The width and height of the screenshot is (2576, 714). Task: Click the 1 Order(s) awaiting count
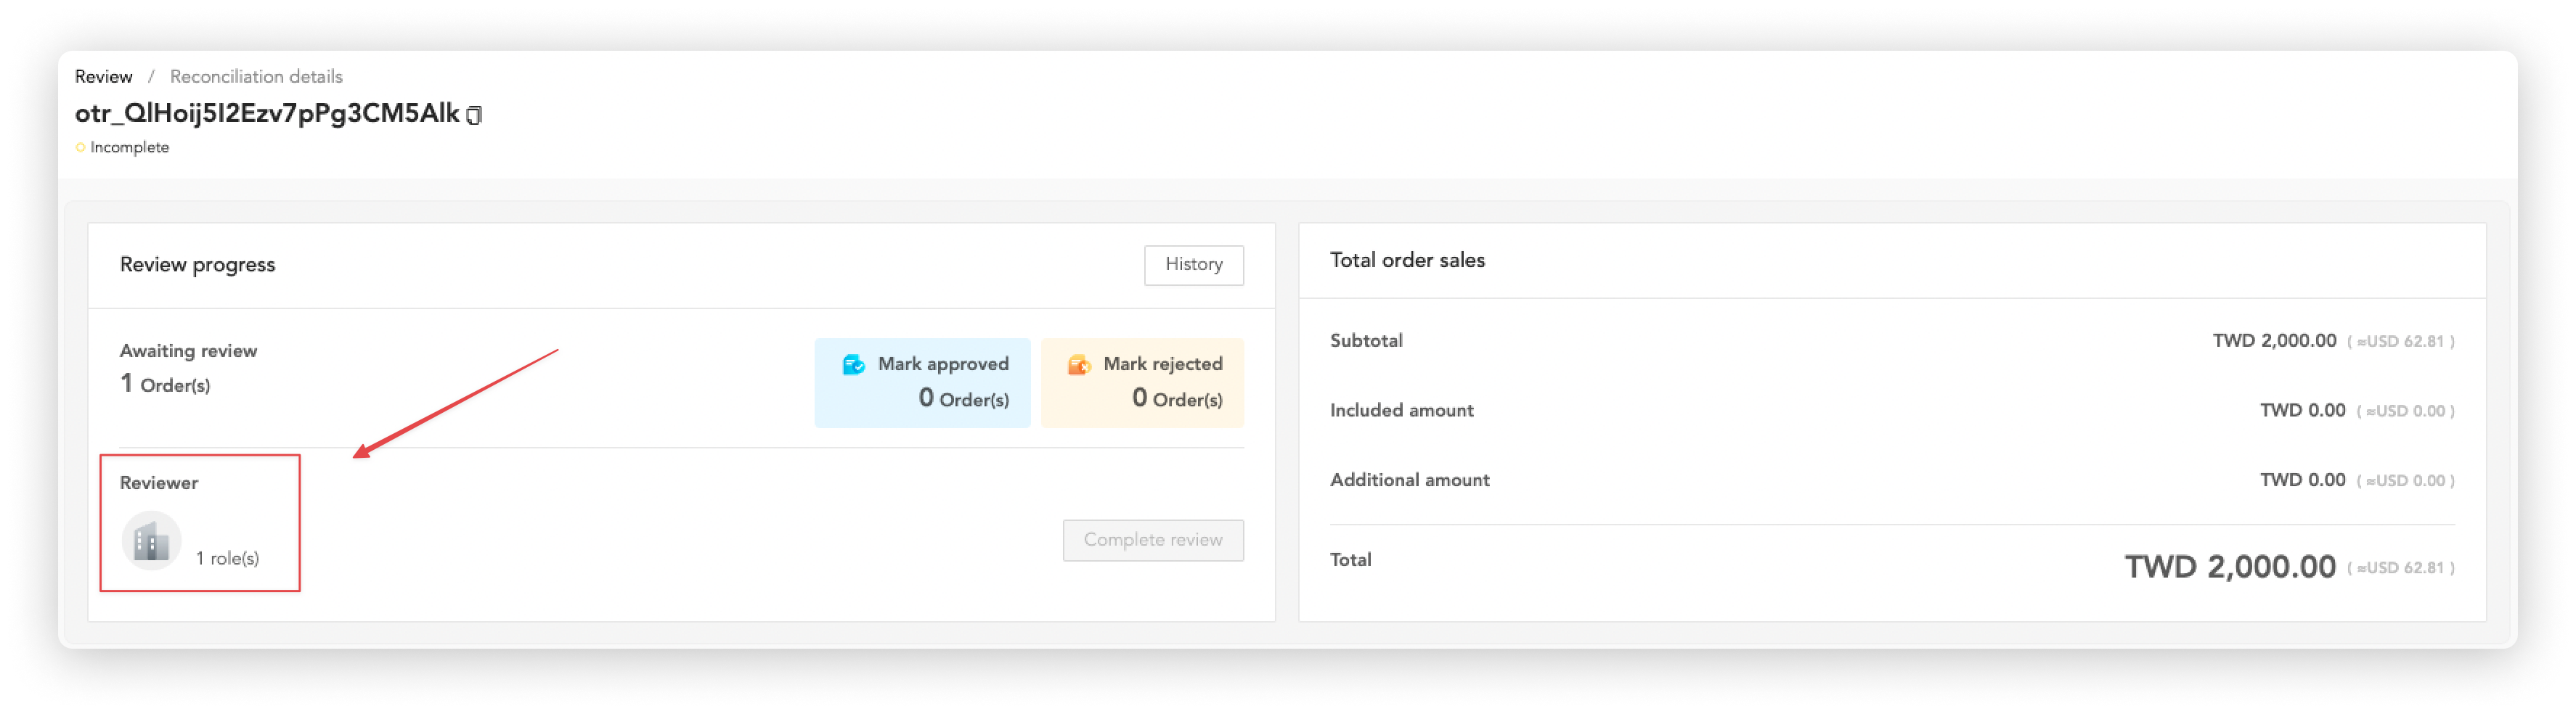point(165,384)
